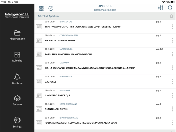Select source LA REPUBBLICA
The height and width of the screenshot is (132, 176).
[66, 49]
